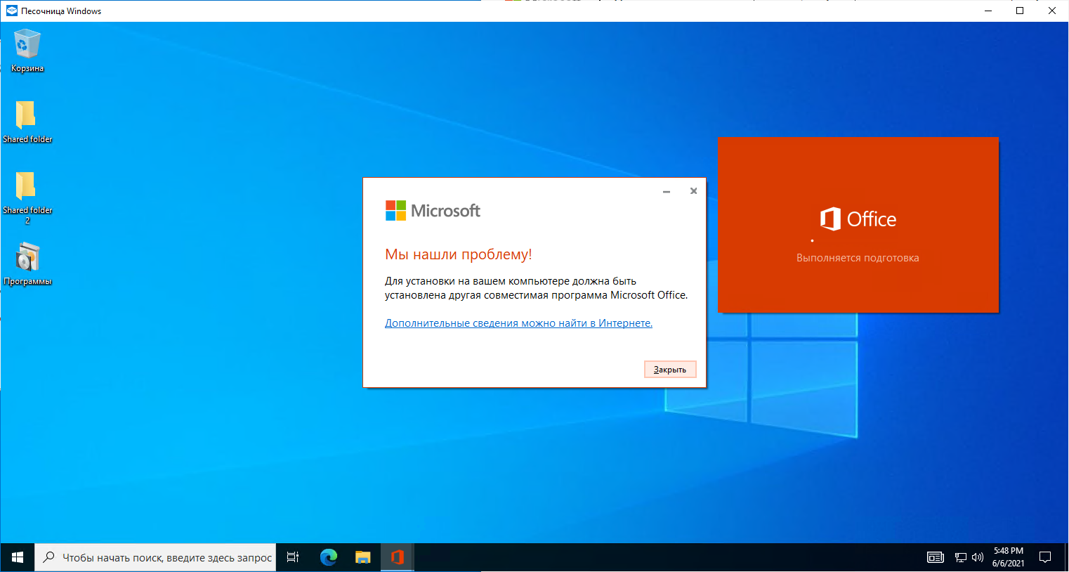The height and width of the screenshot is (572, 1069).
Task: Minimize the Песочница Windows window
Action: pos(988,11)
